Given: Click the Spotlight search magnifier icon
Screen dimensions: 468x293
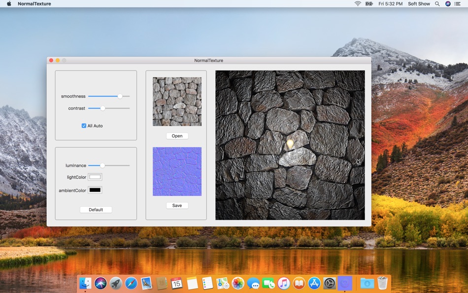Looking at the screenshot, I should click(x=438, y=3).
